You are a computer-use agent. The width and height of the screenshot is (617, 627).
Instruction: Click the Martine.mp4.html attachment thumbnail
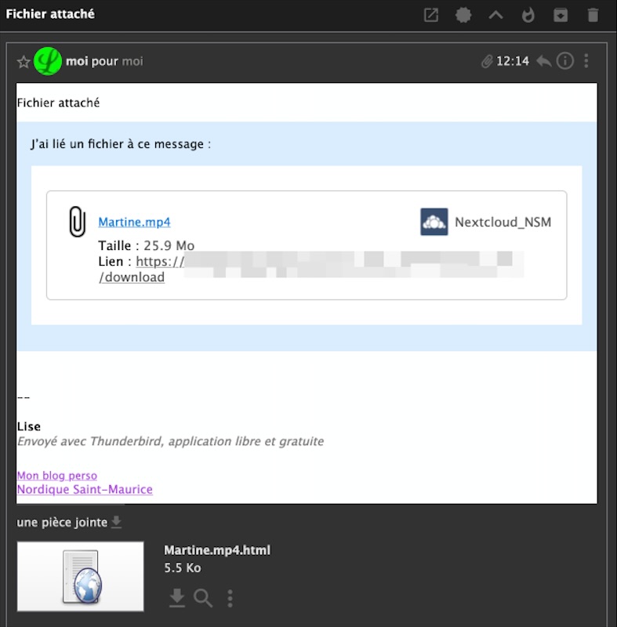(x=81, y=576)
